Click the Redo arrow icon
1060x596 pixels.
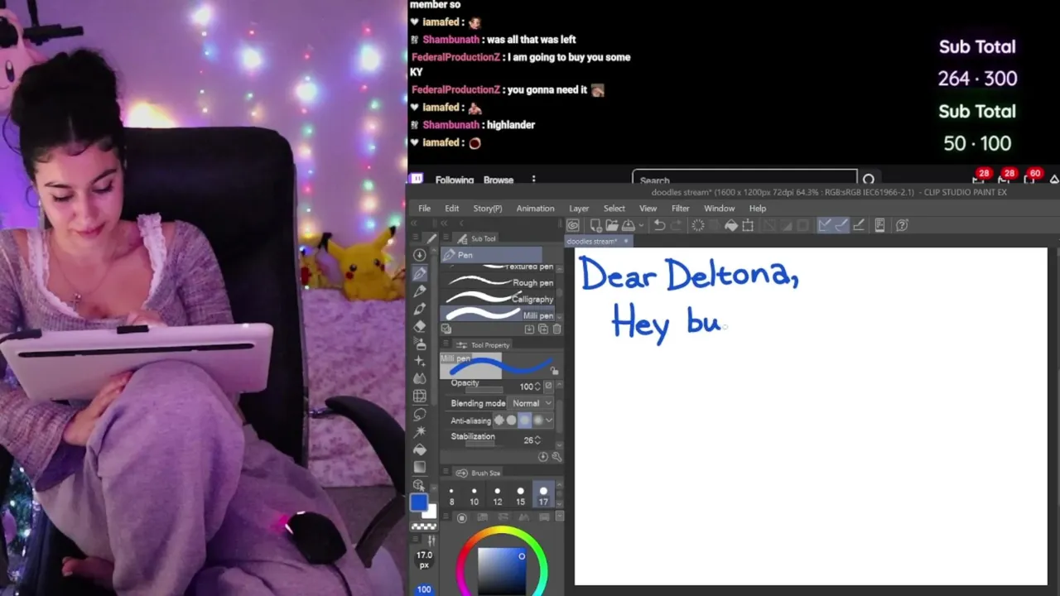coord(677,225)
